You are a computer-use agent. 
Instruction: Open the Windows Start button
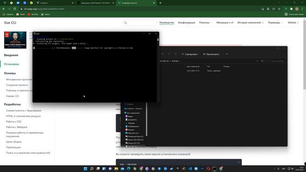coord(86,169)
